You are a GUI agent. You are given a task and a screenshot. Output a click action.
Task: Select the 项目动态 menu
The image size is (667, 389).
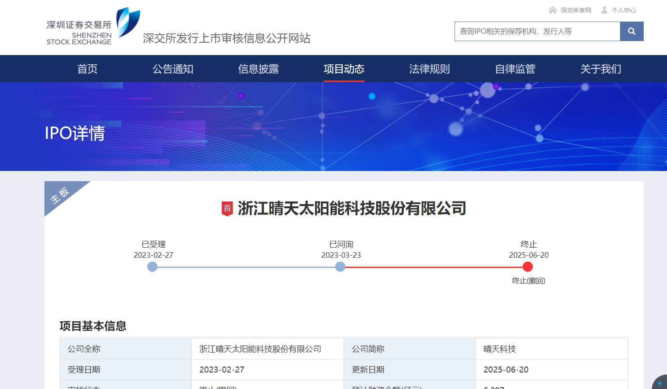coord(344,69)
